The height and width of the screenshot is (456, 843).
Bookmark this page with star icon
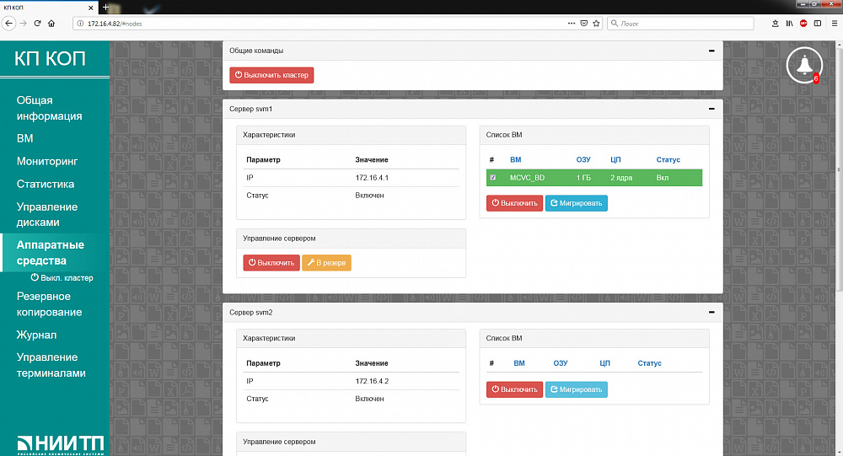point(596,23)
